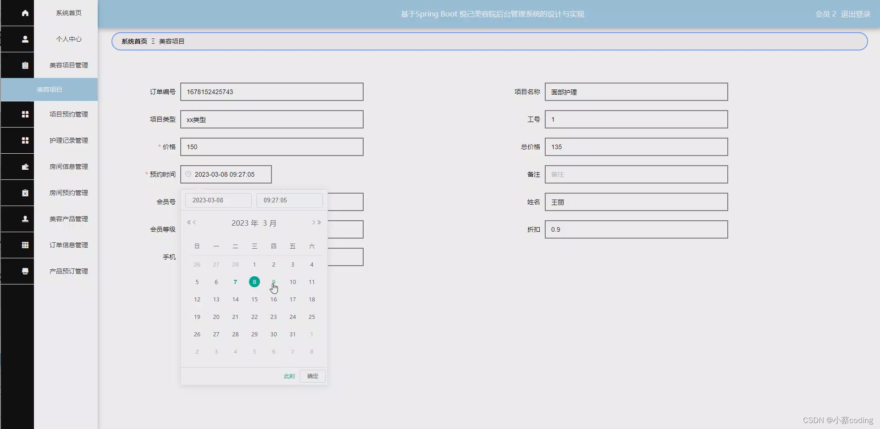Expand 护理记录管理 menu
This screenshot has width=880, height=429.
point(69,140)
